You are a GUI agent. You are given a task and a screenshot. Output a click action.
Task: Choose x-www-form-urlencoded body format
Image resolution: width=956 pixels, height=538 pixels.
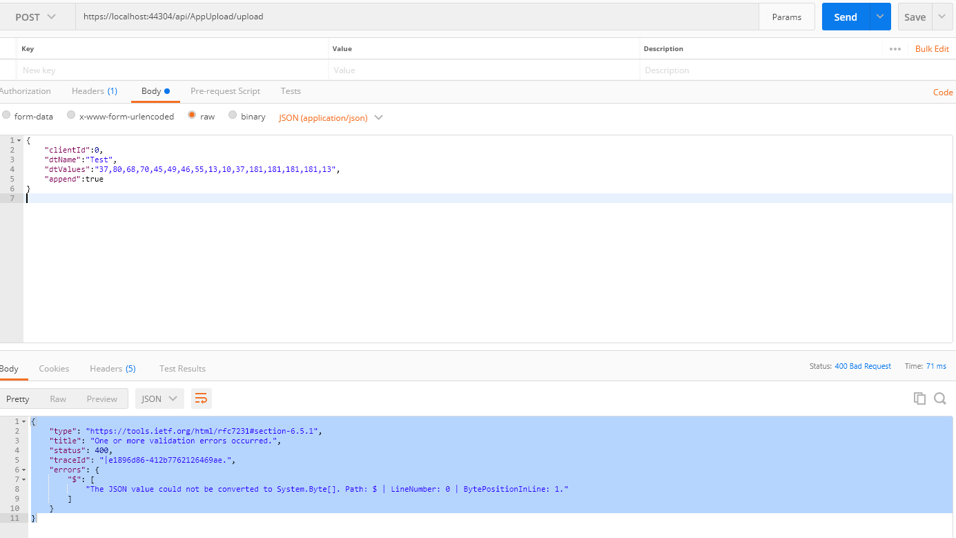70,115
